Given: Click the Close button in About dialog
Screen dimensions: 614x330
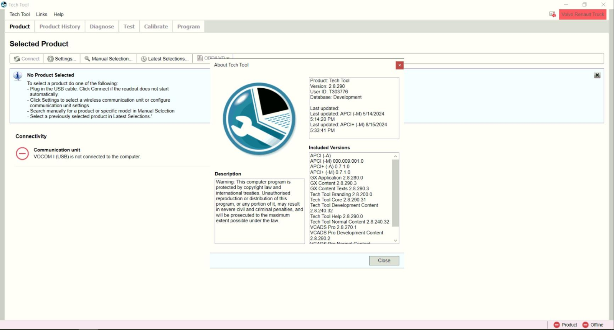Looking at the screenshot, I should pos(384,261).
